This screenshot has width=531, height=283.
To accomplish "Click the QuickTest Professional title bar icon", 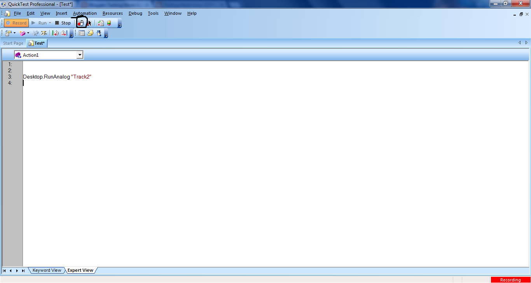I will pos(3,4).
